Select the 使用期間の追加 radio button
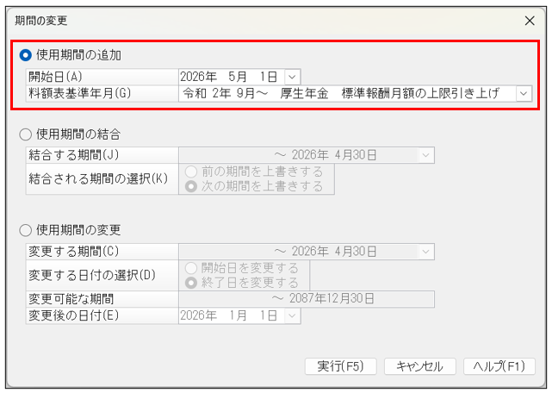 click(25, 55)
